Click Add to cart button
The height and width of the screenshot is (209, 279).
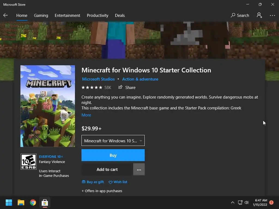tap(107, 170)
